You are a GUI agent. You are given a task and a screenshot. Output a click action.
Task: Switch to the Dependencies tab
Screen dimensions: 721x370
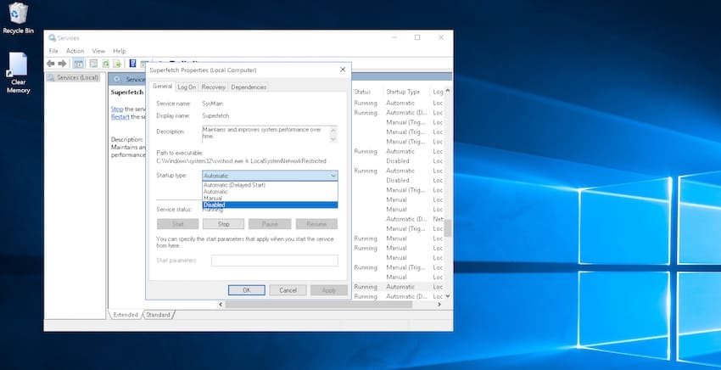tap(249, 87)
